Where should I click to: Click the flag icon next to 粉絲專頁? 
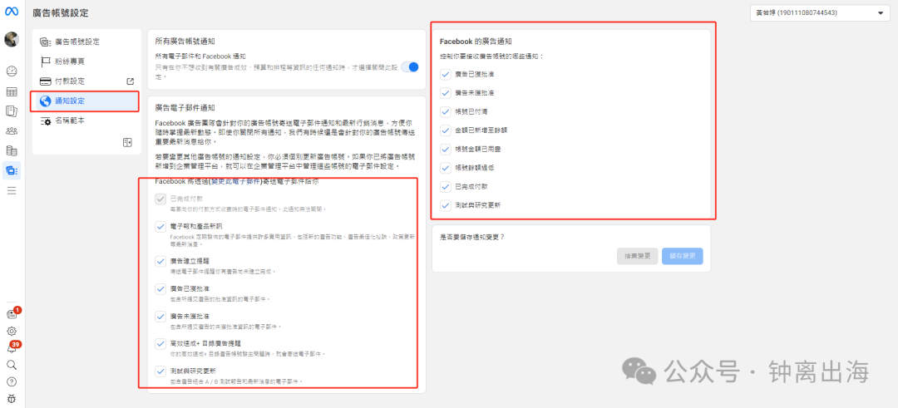pyautogui.click(x=46, y=61)
